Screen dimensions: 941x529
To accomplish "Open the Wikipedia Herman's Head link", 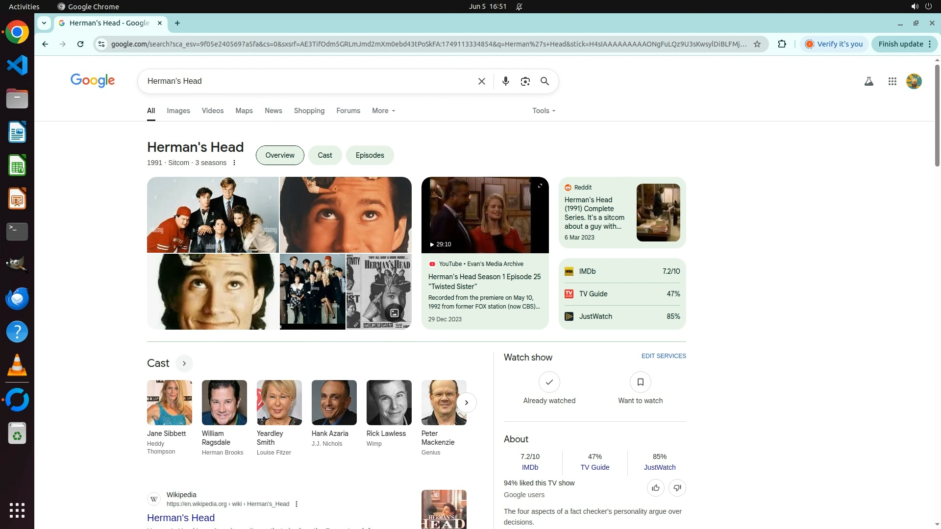I will click(181, 518).
